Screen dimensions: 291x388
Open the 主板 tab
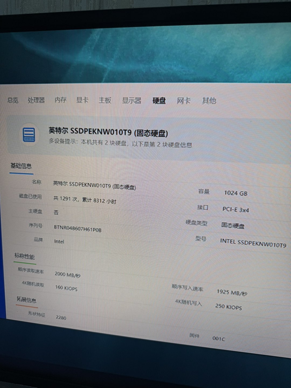[105, 100]
